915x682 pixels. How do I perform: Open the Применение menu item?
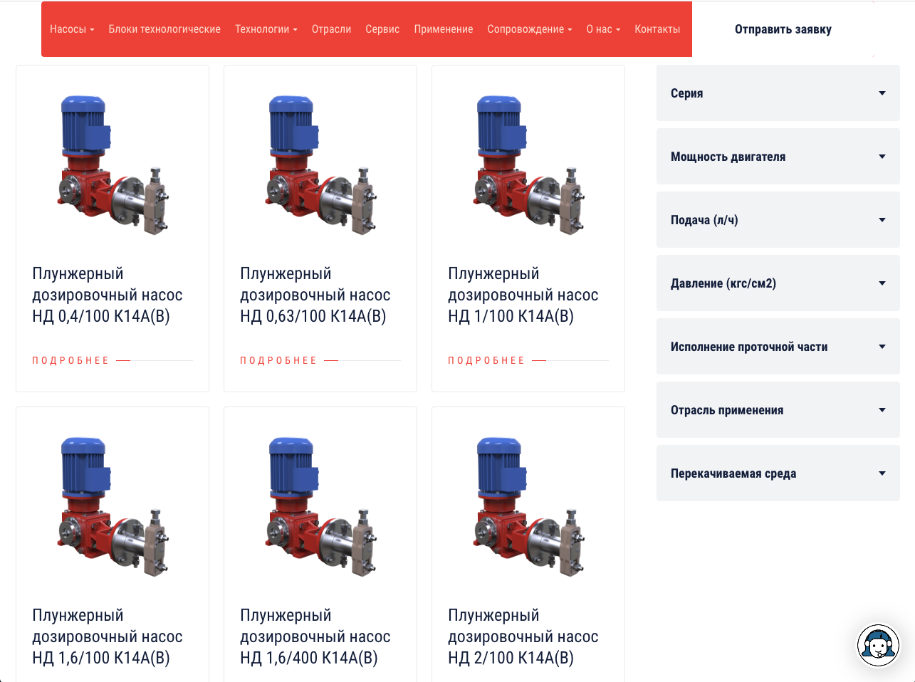coord(444,29)
